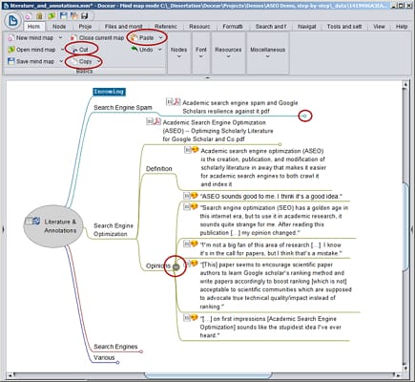The width and height of the screenshot is (415, 382).
Task: Click the Save mind map disk icon
Action: (x=11, y=61)
